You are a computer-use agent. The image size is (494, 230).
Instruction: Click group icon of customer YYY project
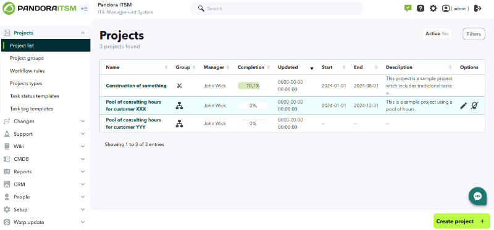pyautogui.click(x=179, y=124)
